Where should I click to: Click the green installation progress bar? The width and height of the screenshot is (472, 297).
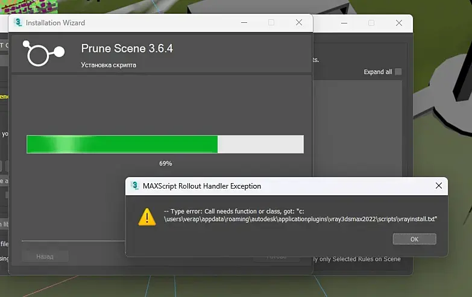coord(165,144)
